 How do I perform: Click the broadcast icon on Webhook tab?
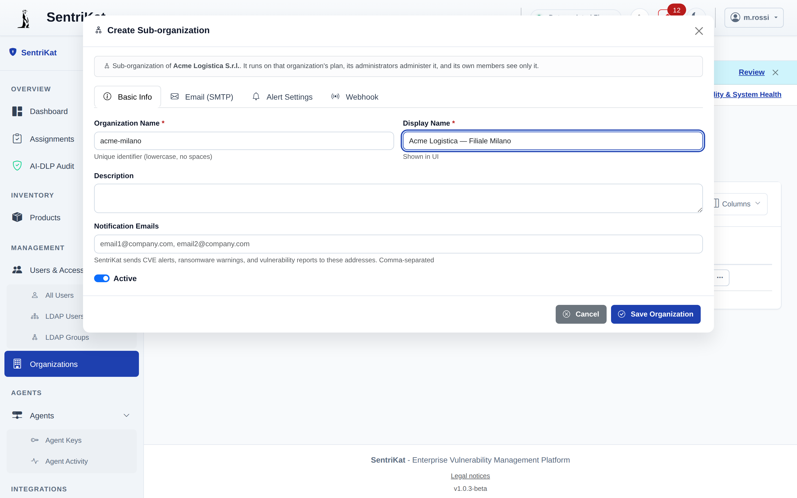pyautogui.click(x=335, y=97)
